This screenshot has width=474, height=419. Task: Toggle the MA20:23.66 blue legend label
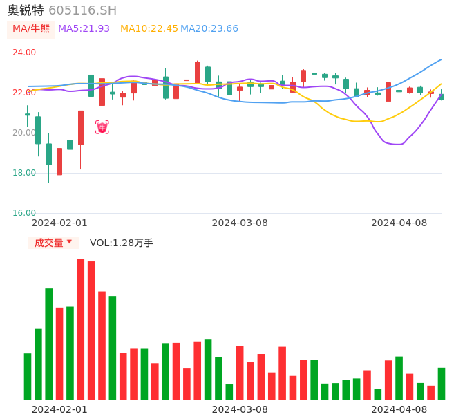tap(209, 29)
